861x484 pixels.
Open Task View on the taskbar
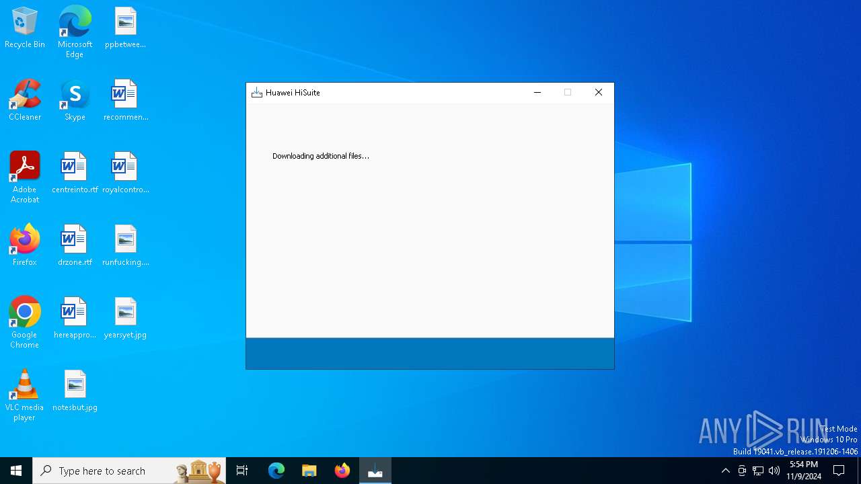[242, 471]
